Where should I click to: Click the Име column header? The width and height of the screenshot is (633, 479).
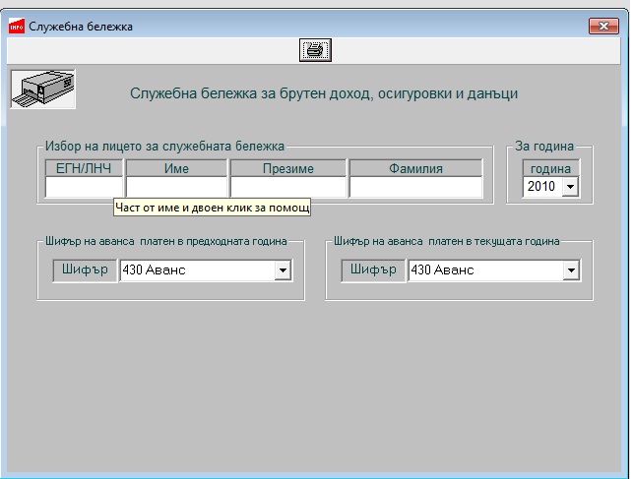(176, 168)
